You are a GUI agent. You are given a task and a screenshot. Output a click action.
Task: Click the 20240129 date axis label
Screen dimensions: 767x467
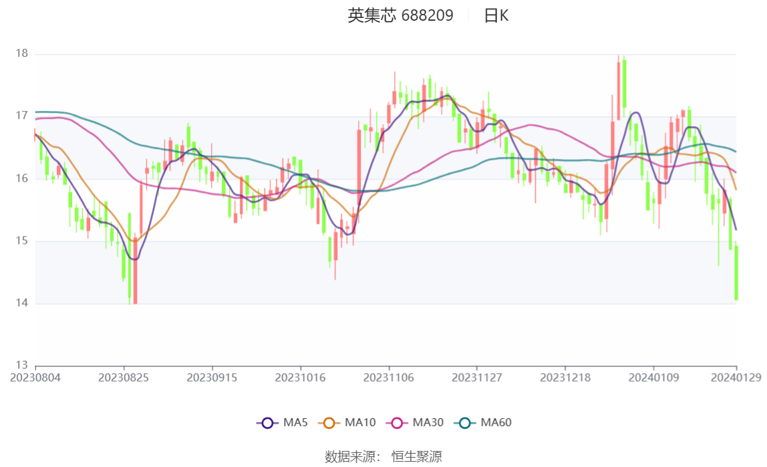736,378
